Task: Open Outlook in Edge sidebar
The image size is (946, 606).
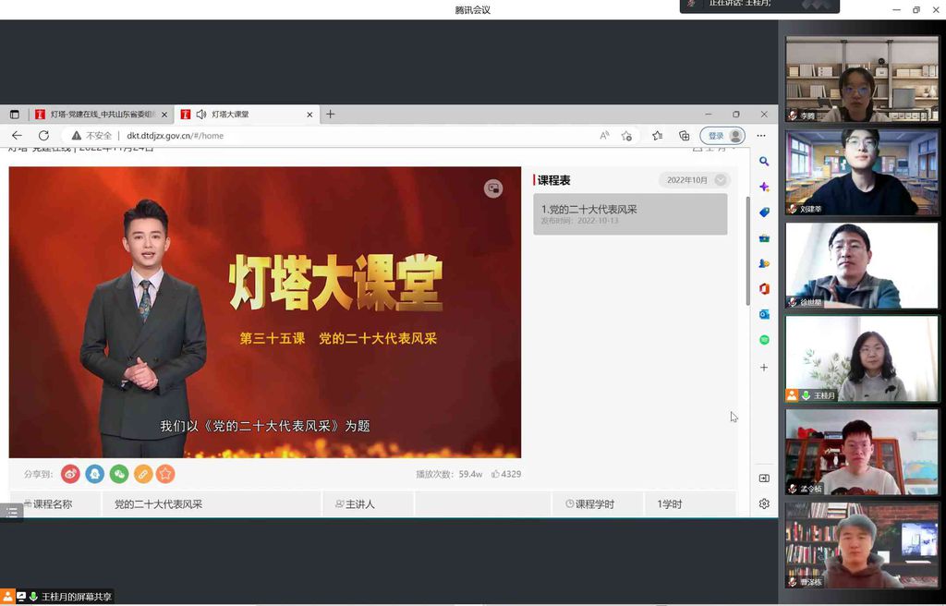Action: (764, 314)
